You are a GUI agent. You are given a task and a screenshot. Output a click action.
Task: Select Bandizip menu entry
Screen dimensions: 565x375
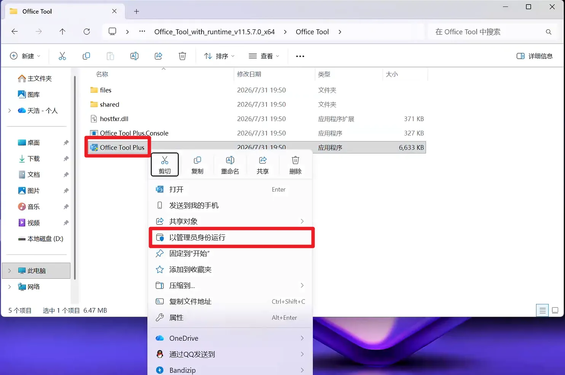(231, 370)
